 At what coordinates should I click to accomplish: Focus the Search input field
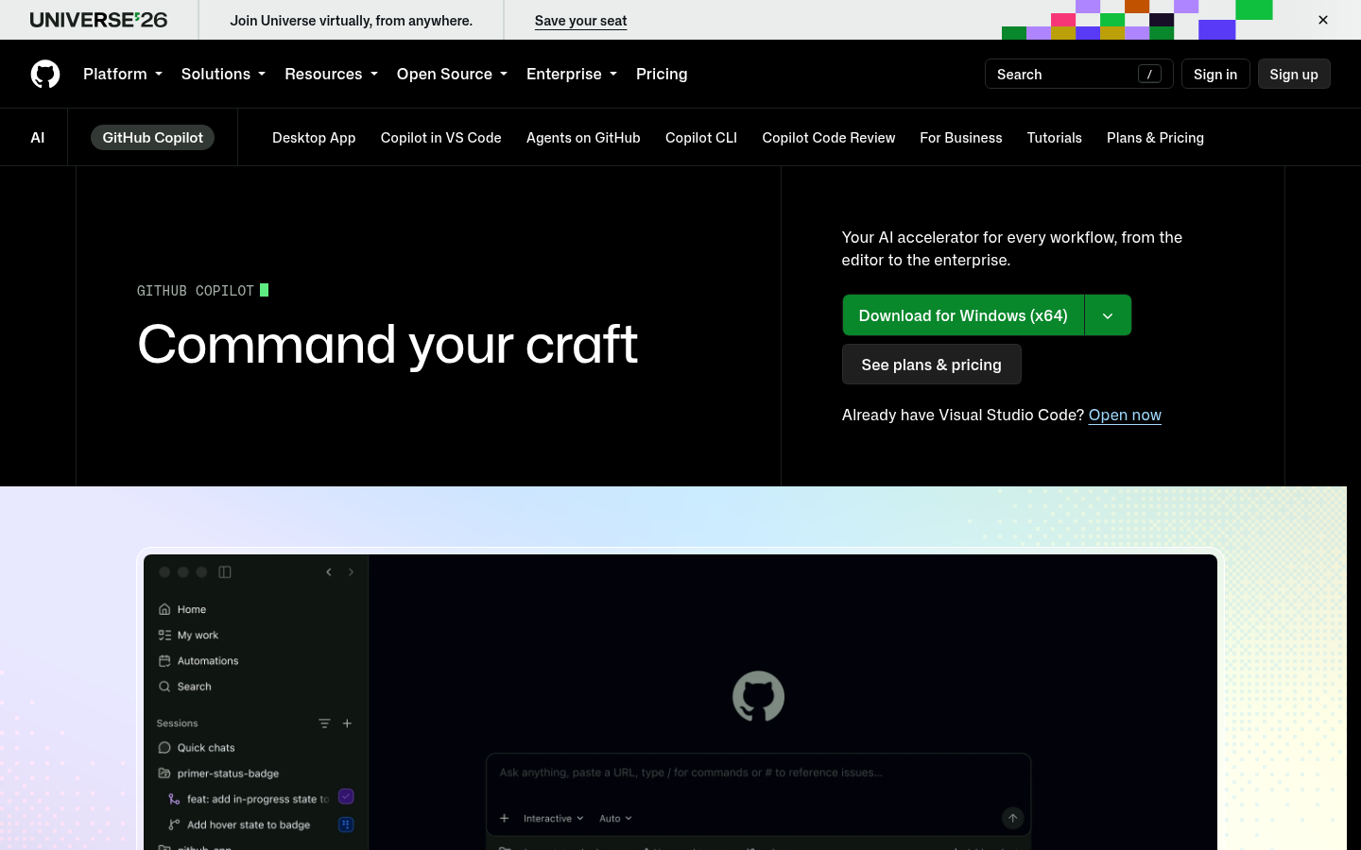pyautogui.click(x=1078, y=74)
